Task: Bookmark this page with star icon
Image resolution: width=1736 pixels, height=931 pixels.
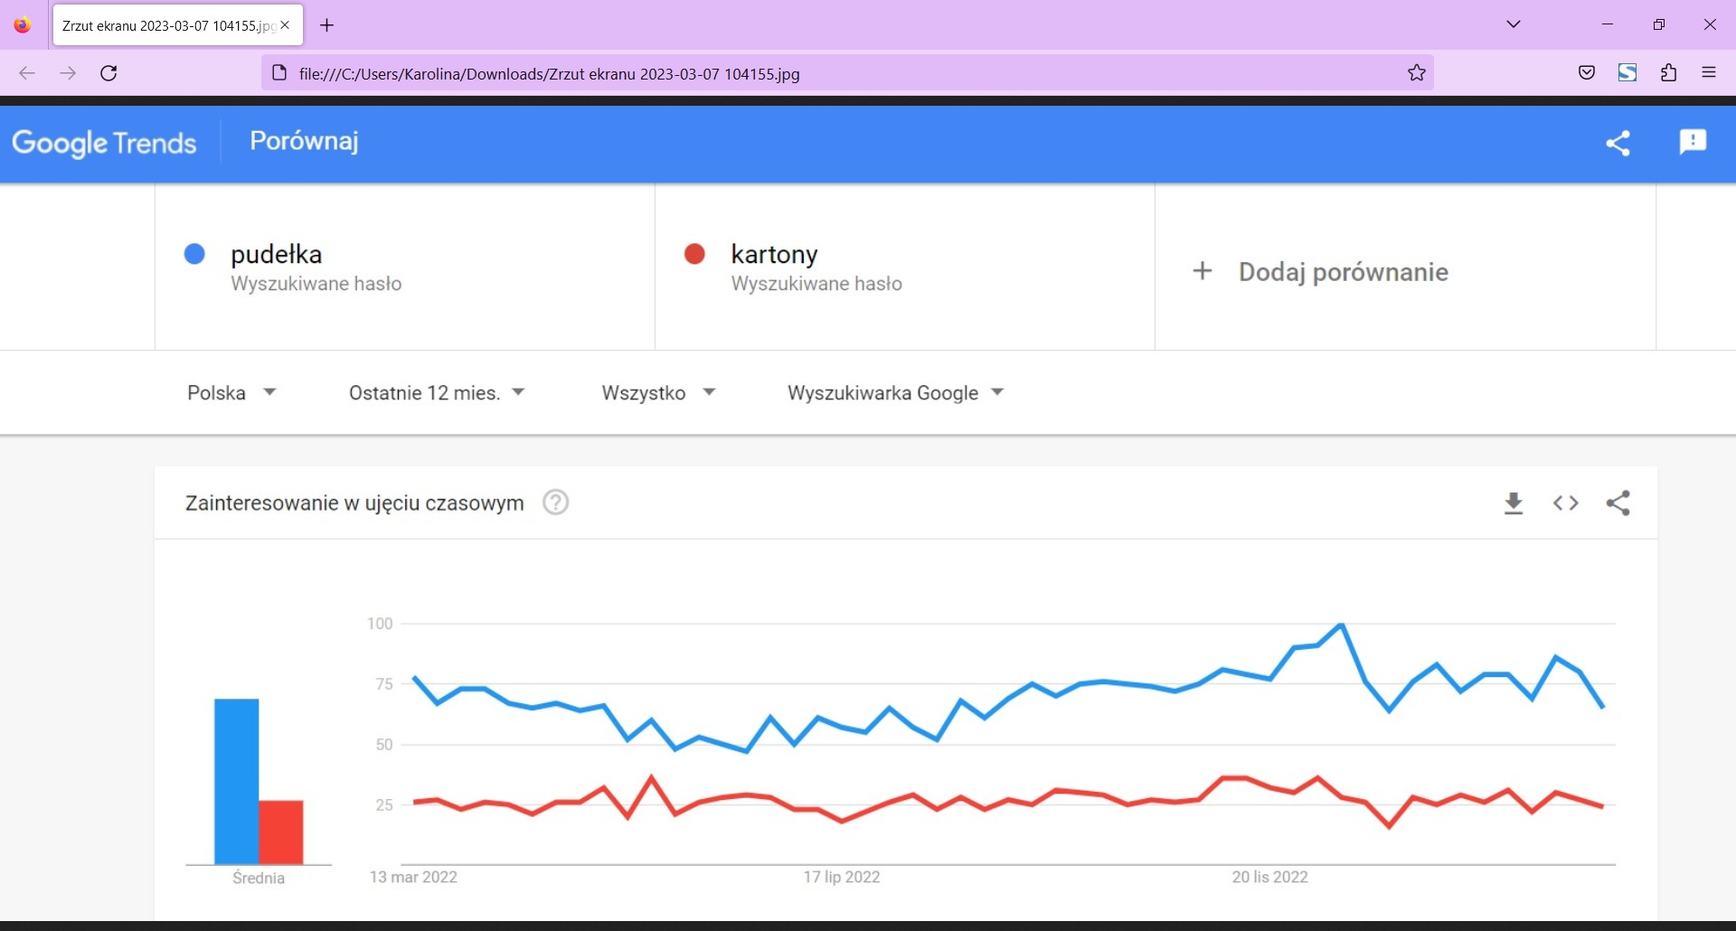Action: pos(1417,73)
